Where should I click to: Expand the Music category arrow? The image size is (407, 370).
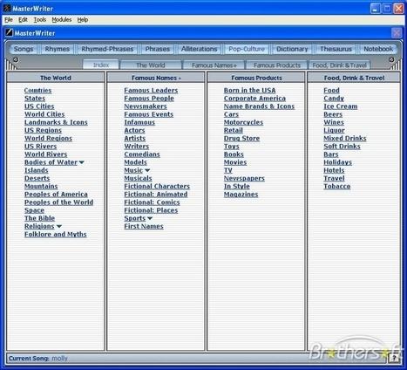[x=147, y=170]
